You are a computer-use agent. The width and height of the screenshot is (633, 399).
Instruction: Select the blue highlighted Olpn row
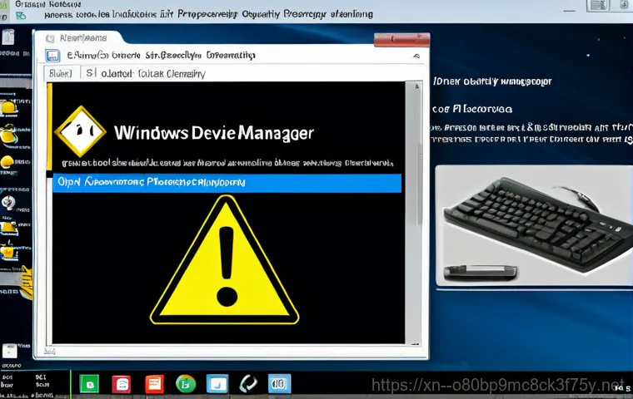tap(227, 183)
